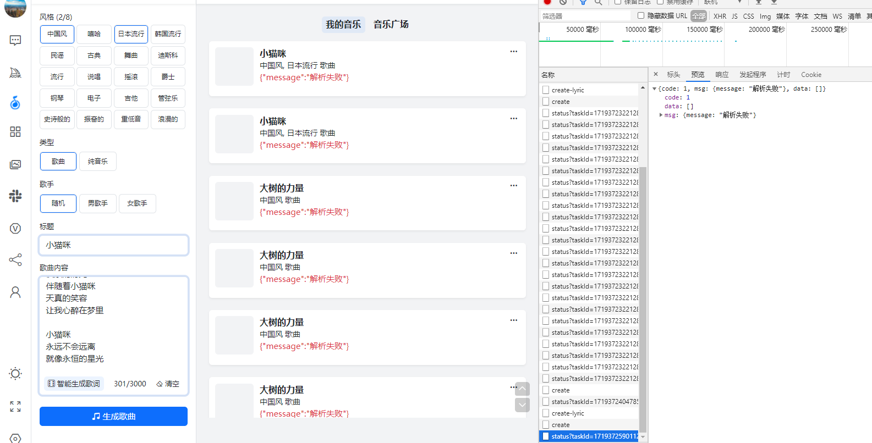
Task: Click the scroll-down arrow button in the song list
Action: pyautogui.click(x=522, y=405)
